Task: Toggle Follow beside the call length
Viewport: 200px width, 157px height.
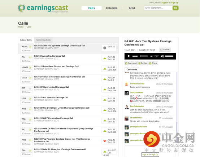Action: 165,49
